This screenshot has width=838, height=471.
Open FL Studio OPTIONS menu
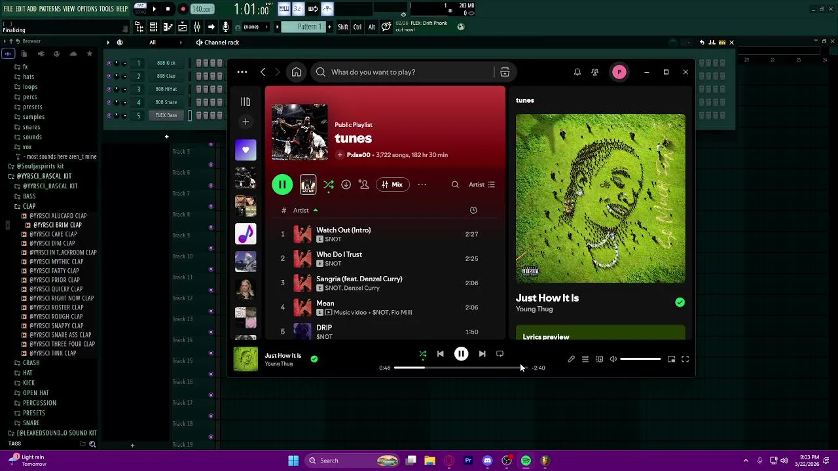[x=87, y=9]
